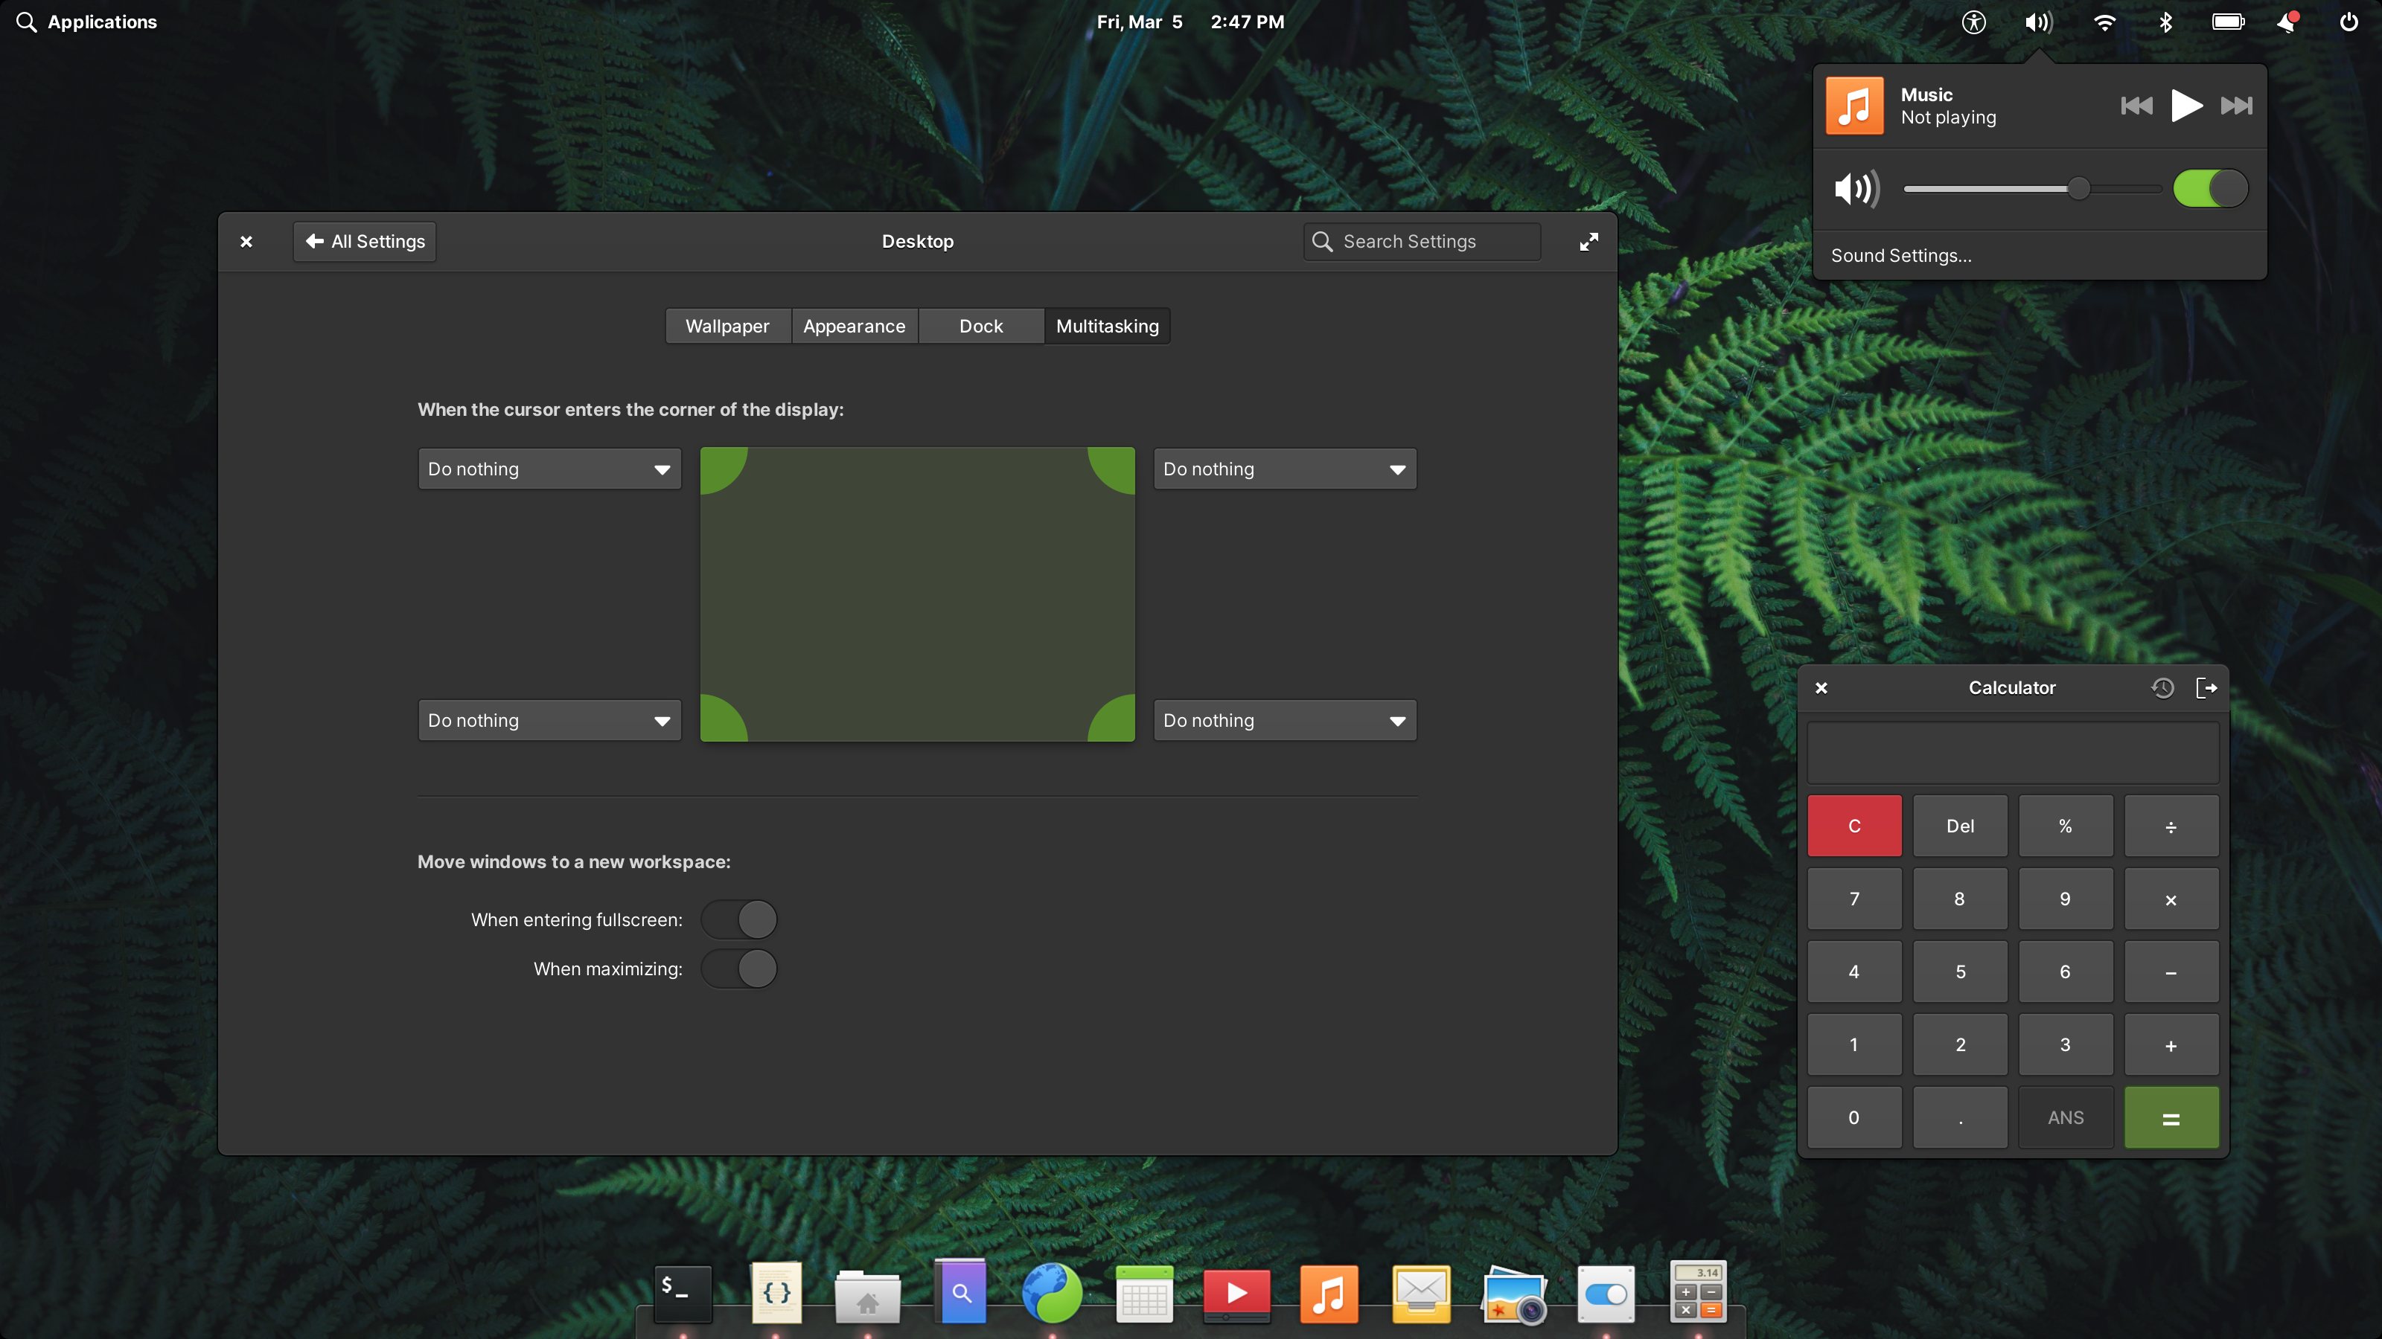Open the Photos app in dock
The image size is (2382, 1339).
point(1514,1294)
